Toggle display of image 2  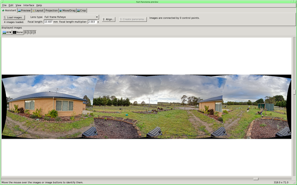32,32
